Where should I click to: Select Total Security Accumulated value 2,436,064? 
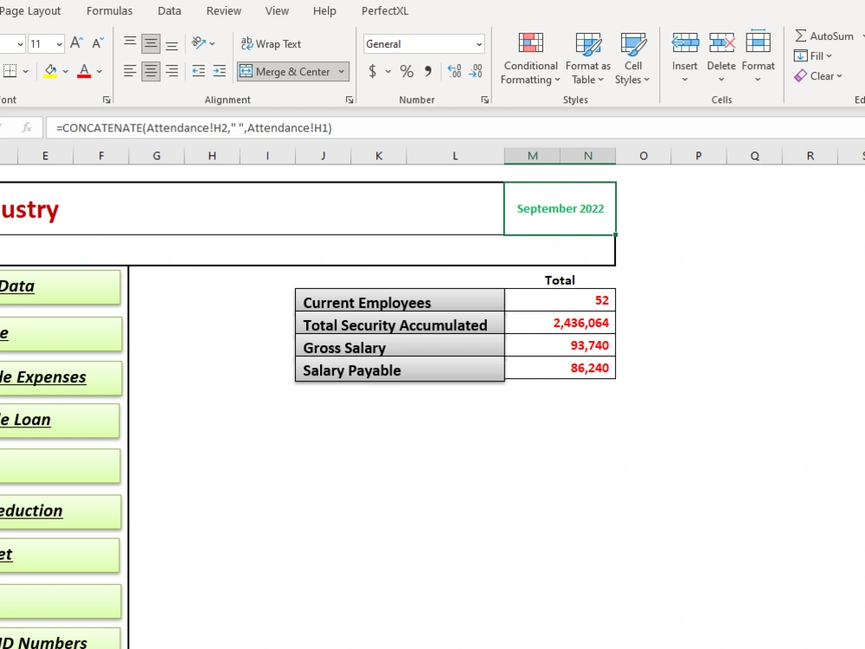tap(560, 323)
